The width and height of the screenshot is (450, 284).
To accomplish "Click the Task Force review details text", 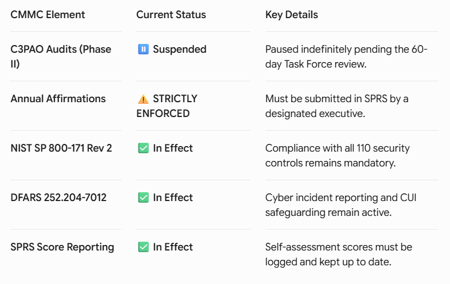I will tap(346, 57).
